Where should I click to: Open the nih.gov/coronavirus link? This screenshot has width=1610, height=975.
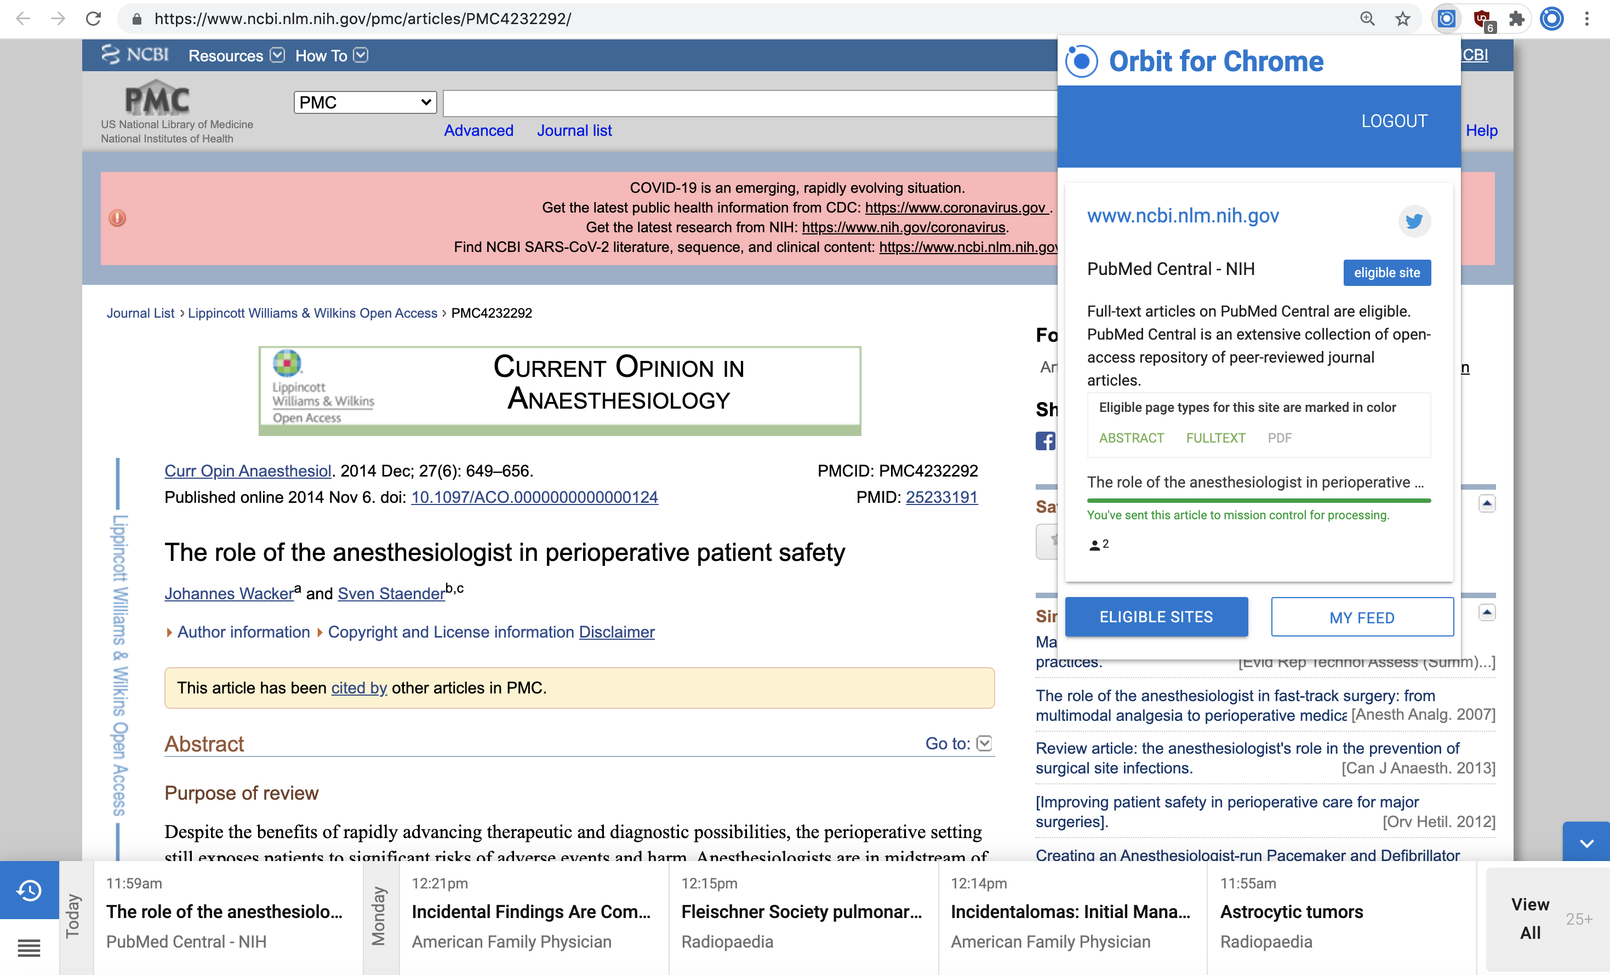click(904, 227)
